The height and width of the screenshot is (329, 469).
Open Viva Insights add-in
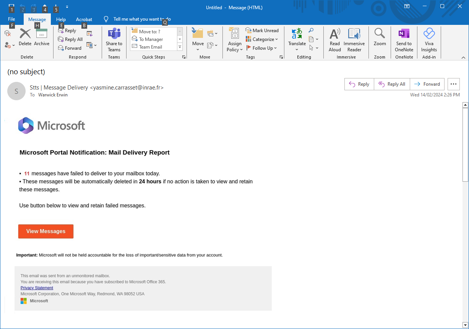tap(428, 40)
